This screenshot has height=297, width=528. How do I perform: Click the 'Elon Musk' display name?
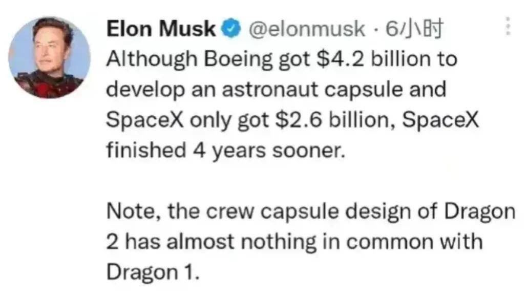click(161, 29)
